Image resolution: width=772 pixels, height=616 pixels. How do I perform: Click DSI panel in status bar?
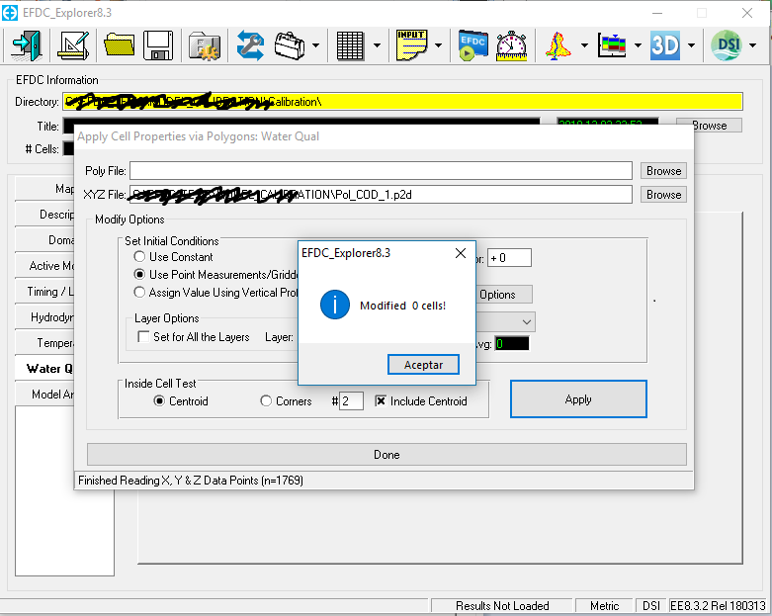[x=650, y=606]
